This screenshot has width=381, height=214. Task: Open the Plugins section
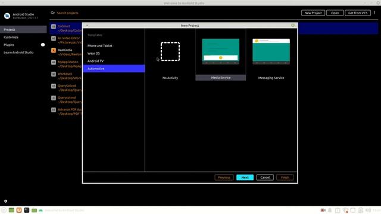pyautogui.click(x=23, y=45)
